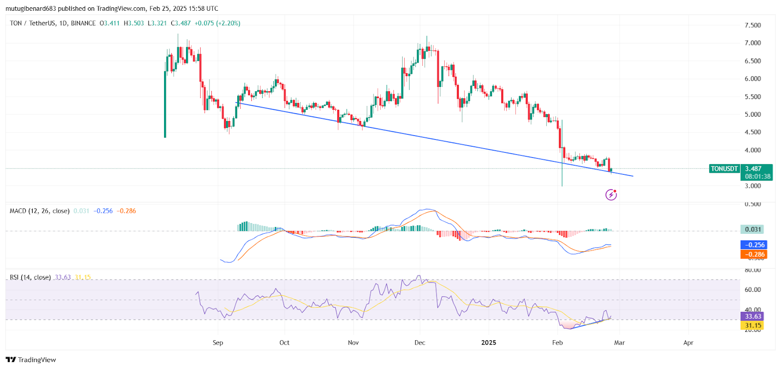Click the Apr label on time axis
Image resolution: width=781 pixels, height=369 pixels.
[688, 343]
